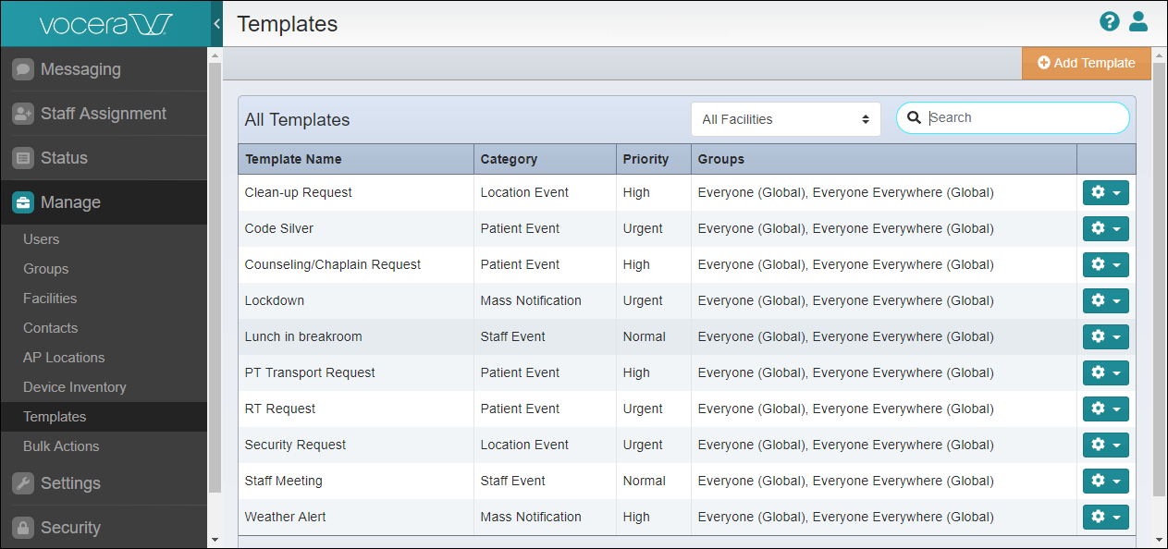
Task: Click the Security lock icon
Action: pos(23,528)
